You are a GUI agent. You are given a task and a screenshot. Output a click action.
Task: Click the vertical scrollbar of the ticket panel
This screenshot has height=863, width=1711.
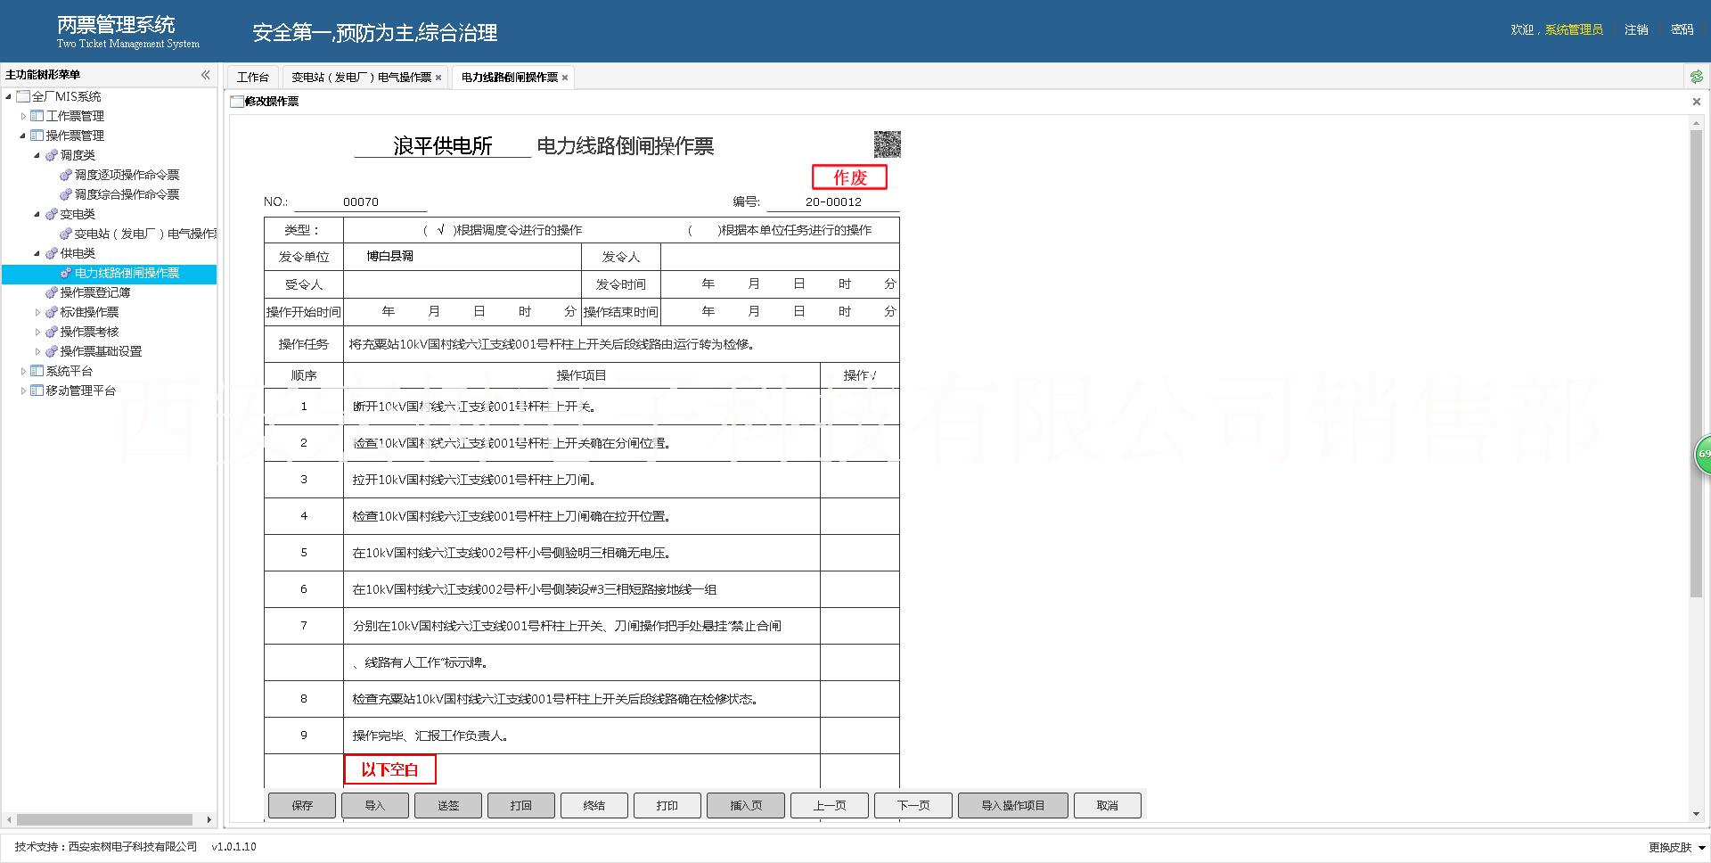(1697, 363)
